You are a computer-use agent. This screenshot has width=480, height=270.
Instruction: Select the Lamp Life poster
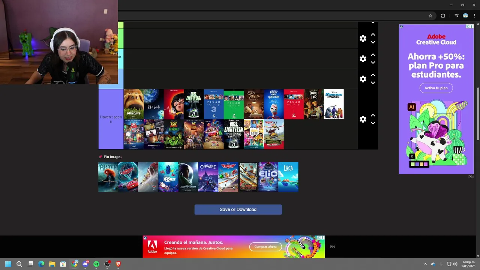coord(314,104)
